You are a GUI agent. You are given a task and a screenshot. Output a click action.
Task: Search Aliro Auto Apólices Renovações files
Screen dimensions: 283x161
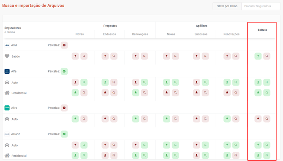(236, 119)
